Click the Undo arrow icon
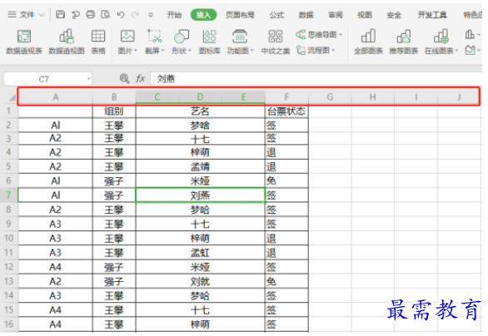Image resolution: width=488 pixels, height=336 pixels. point(121,14)
